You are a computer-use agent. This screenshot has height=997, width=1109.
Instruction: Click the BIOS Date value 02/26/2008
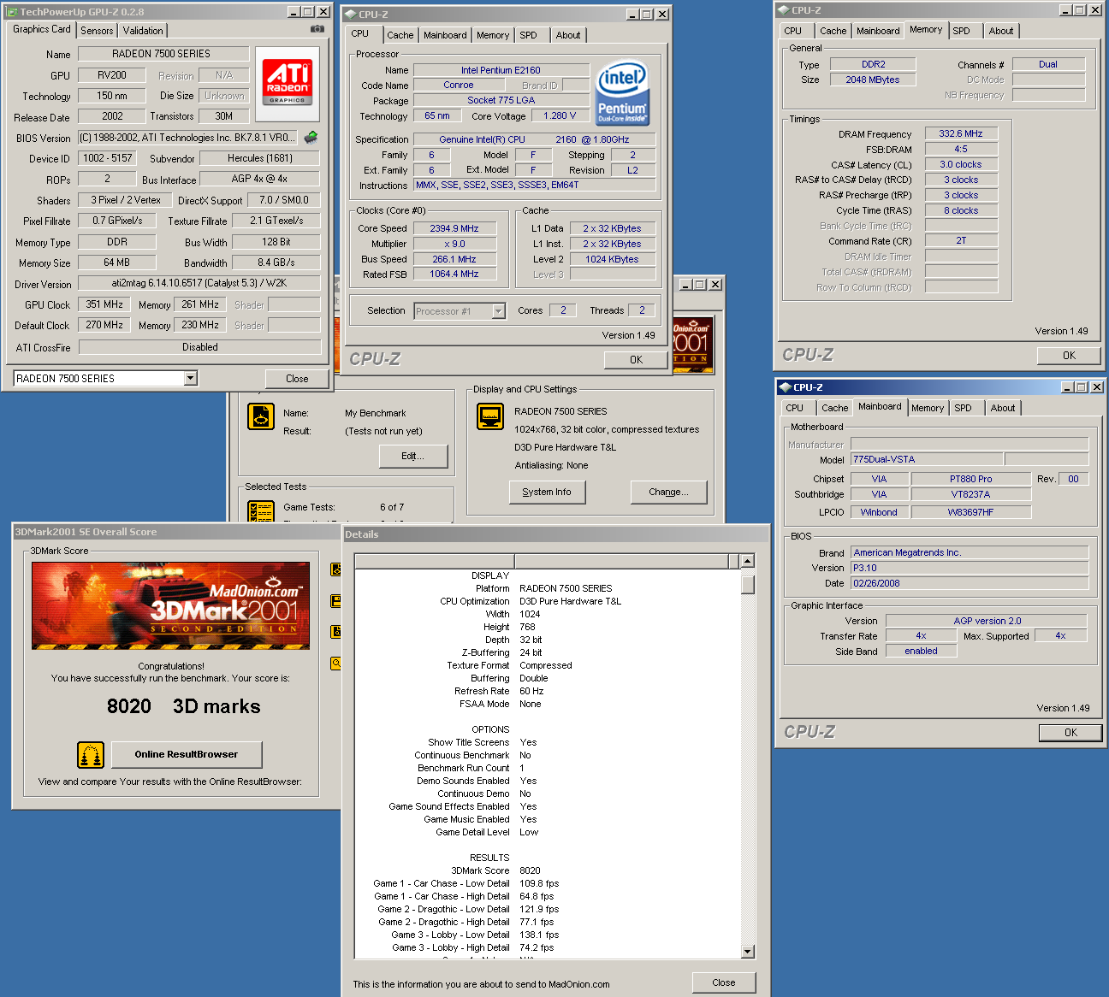(970, 583)
